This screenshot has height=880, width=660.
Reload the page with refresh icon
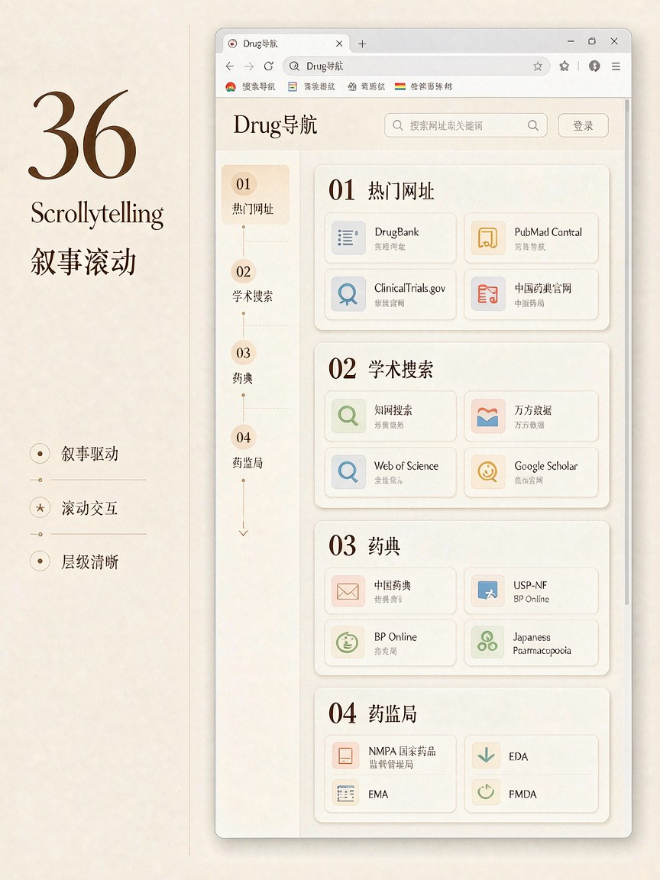269,66
